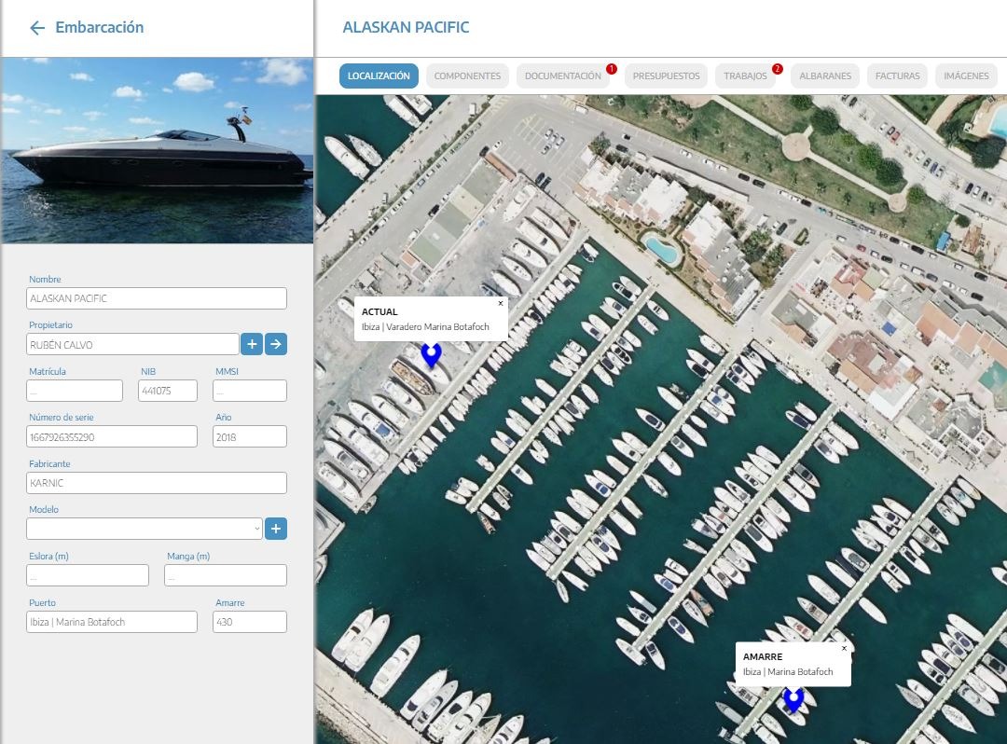The image size is (1007, 744).
Task: Open the Documentación tab
Action: [562, 76]
